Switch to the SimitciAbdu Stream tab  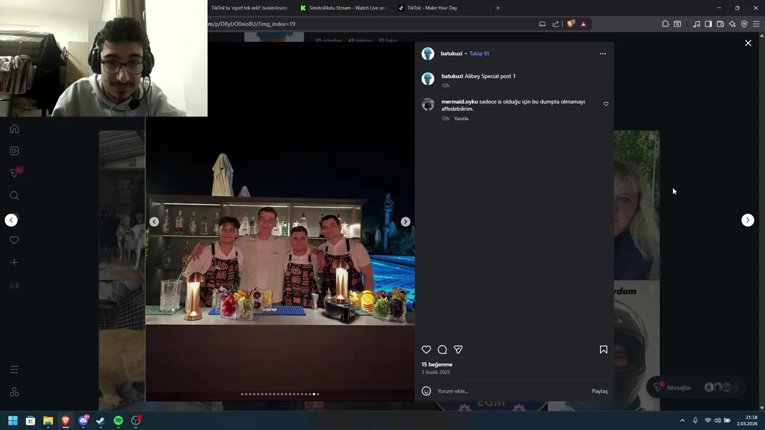point(344,8)
